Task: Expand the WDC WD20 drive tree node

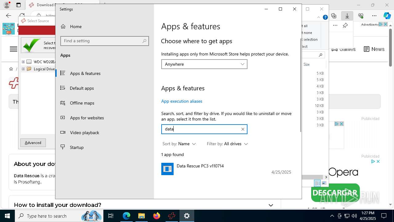Action: pos(23,62)
